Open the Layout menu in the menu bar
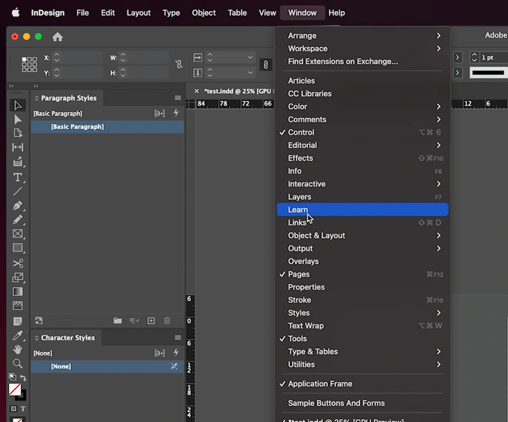This screenshot has height=422, width=508. 138,12
